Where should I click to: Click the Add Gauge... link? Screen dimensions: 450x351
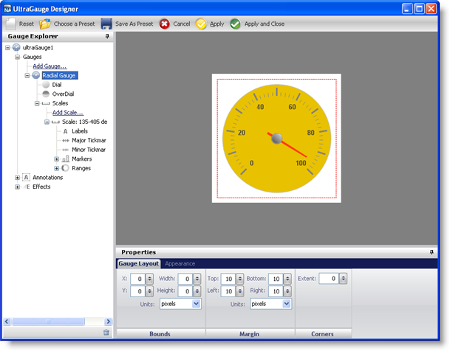coord(50,66)
